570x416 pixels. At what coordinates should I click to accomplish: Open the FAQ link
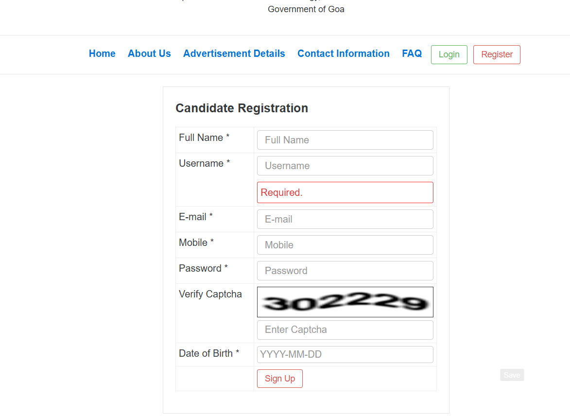(412, 53)
